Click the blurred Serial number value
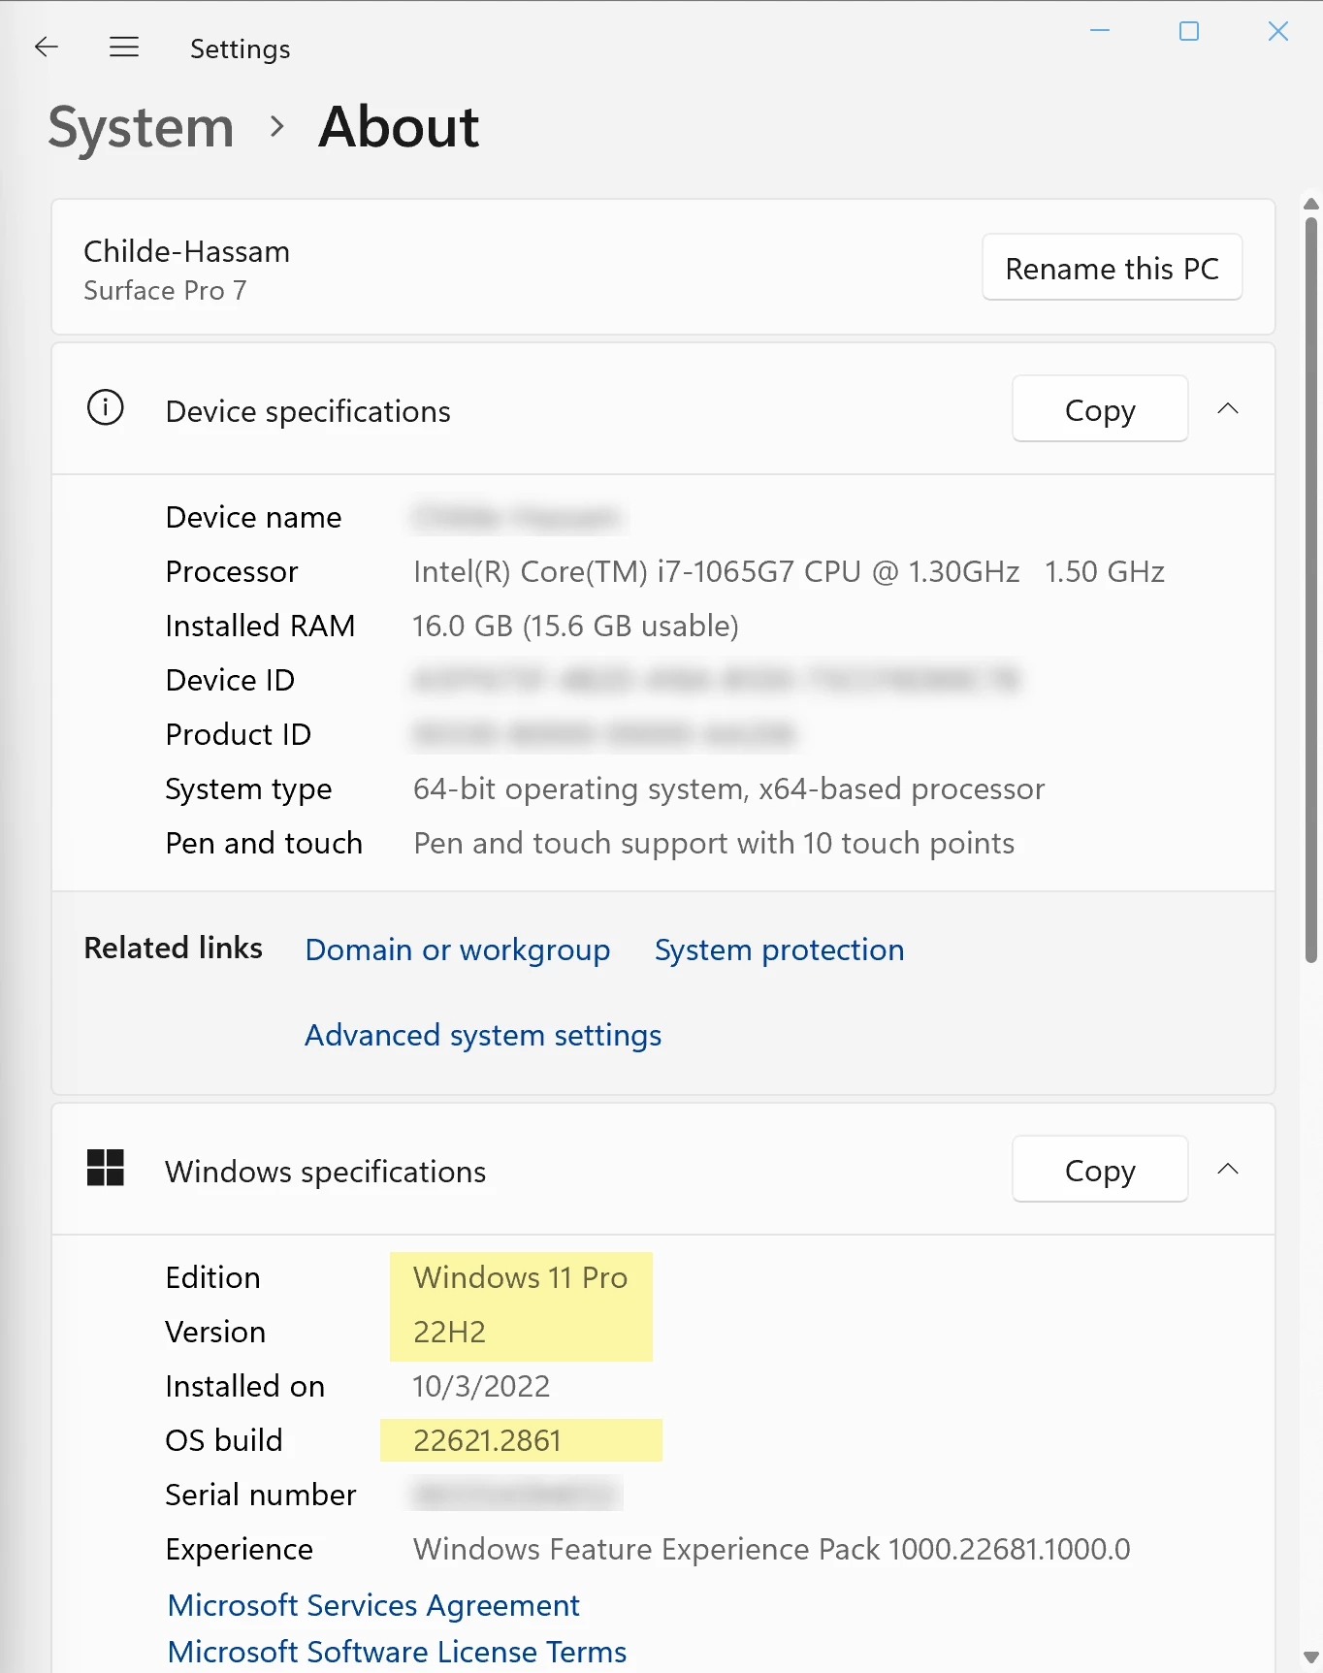The width and height of the screenshot is (1323, 1673). [515, 1495]
